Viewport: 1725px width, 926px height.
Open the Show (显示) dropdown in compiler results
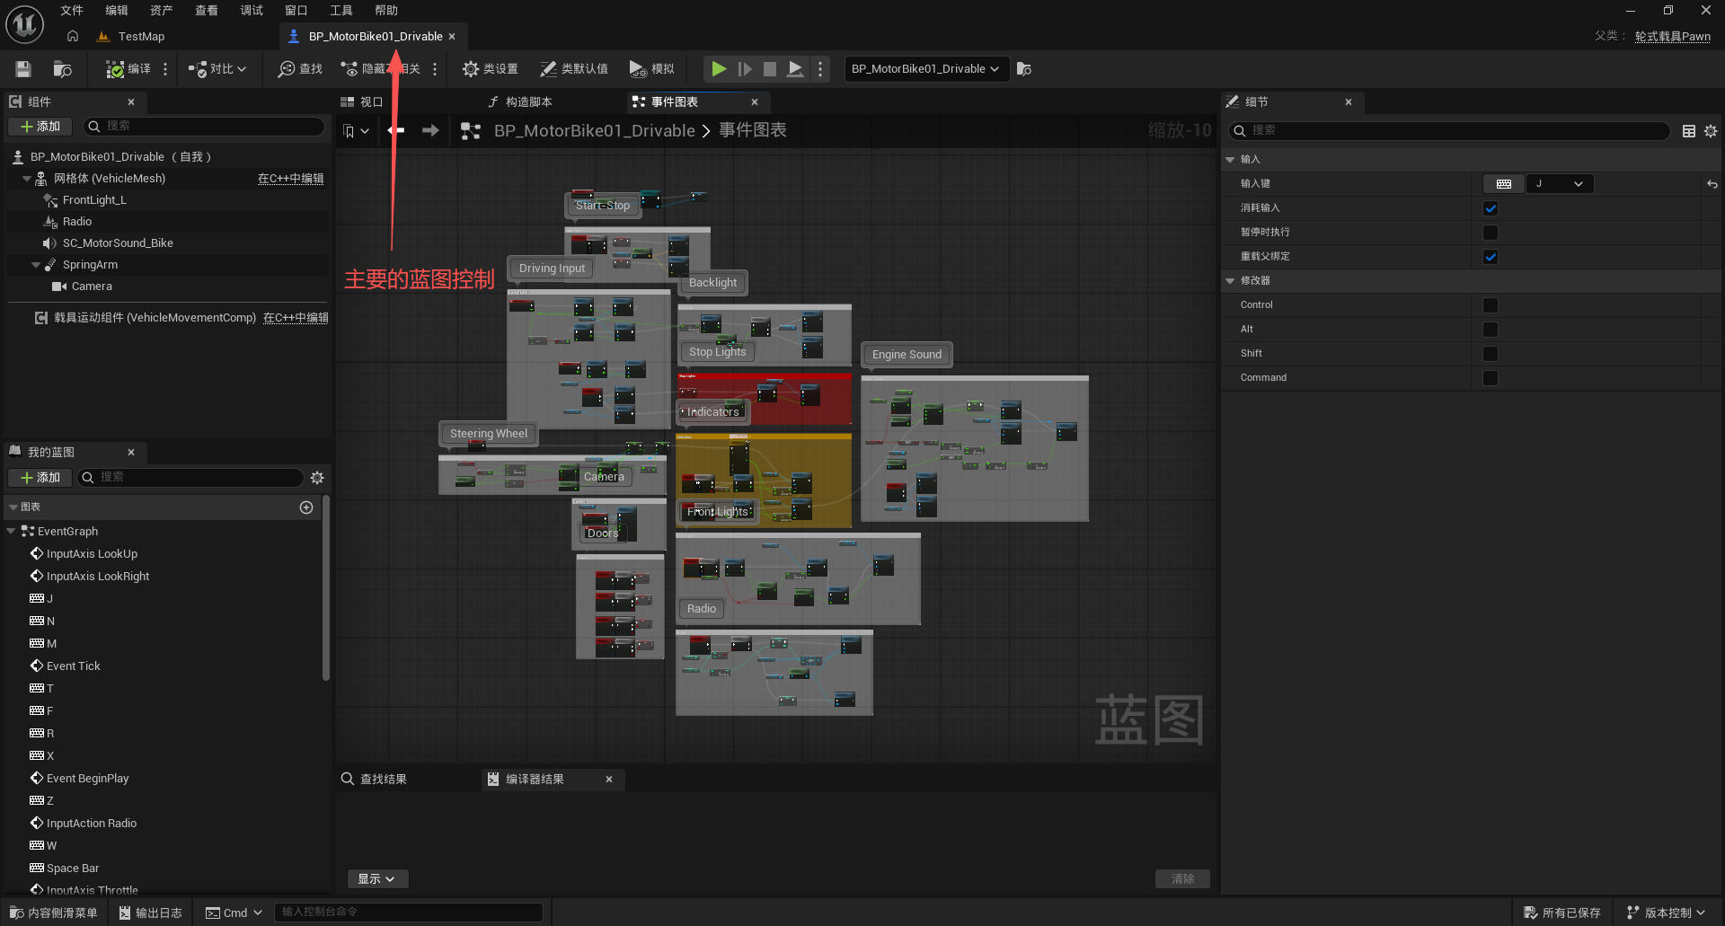(x=377, y=878)
